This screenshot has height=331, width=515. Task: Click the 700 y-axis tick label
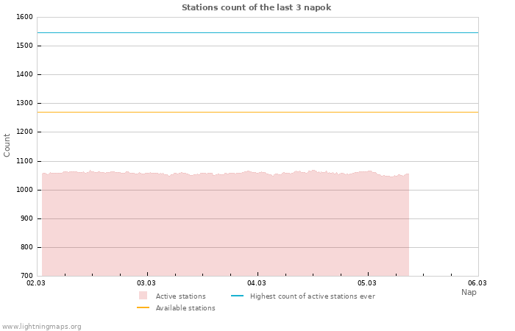[x=26, y=276]
